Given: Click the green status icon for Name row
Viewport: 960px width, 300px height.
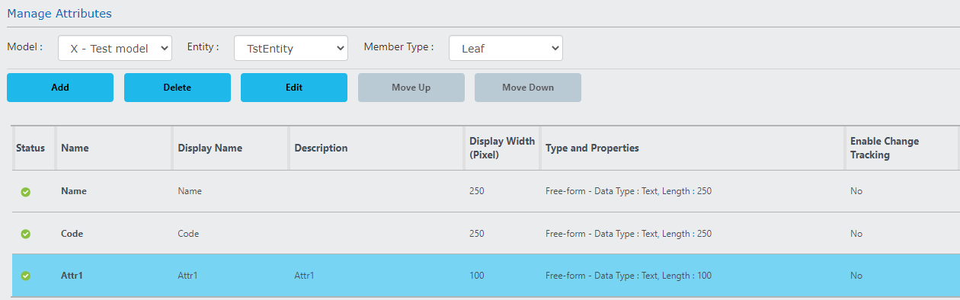Looking at the screenshot, I should (25, 192).
